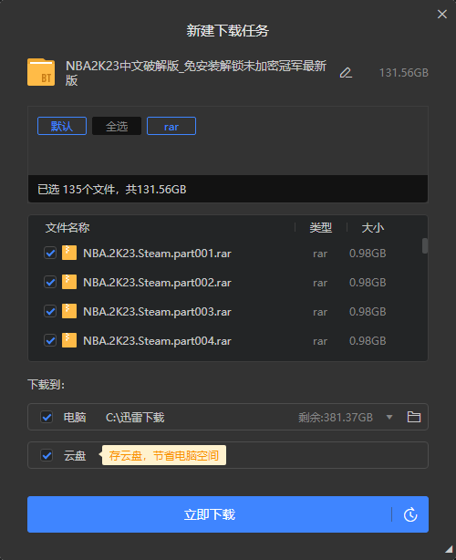The height and width of the screenshot is (560, 456).
Task: Click the BT folder icon
Action: click(x=41, y=72)
